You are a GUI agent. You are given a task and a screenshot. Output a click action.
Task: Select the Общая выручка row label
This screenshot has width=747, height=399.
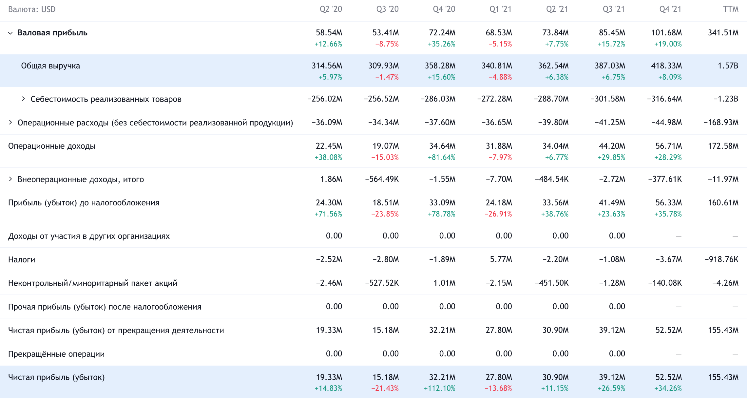(50, 66)
